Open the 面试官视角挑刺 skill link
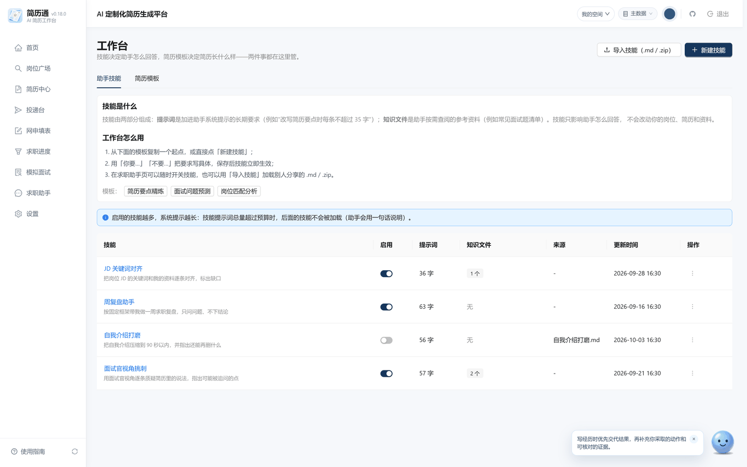This screenshot has width=747, height=467. (x=126, y=368)
